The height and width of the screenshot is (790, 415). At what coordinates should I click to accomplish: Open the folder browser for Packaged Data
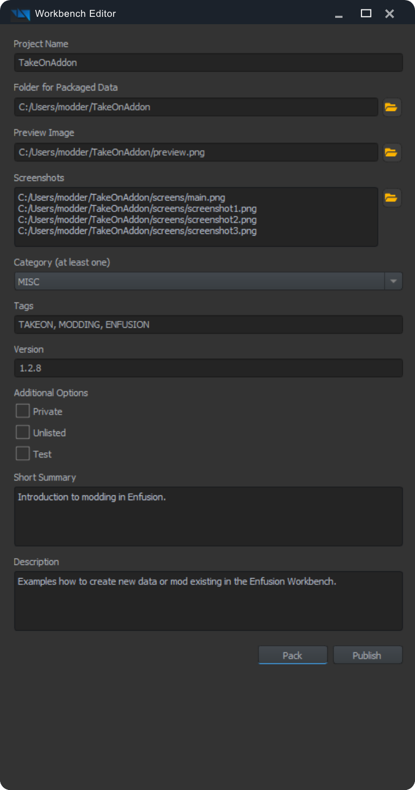(391, 107)
